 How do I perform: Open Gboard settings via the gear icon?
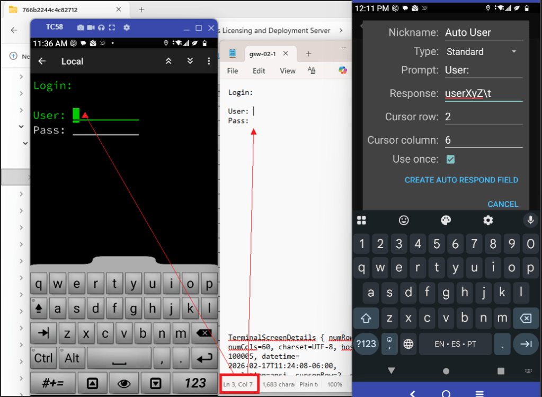click(487, 220)
